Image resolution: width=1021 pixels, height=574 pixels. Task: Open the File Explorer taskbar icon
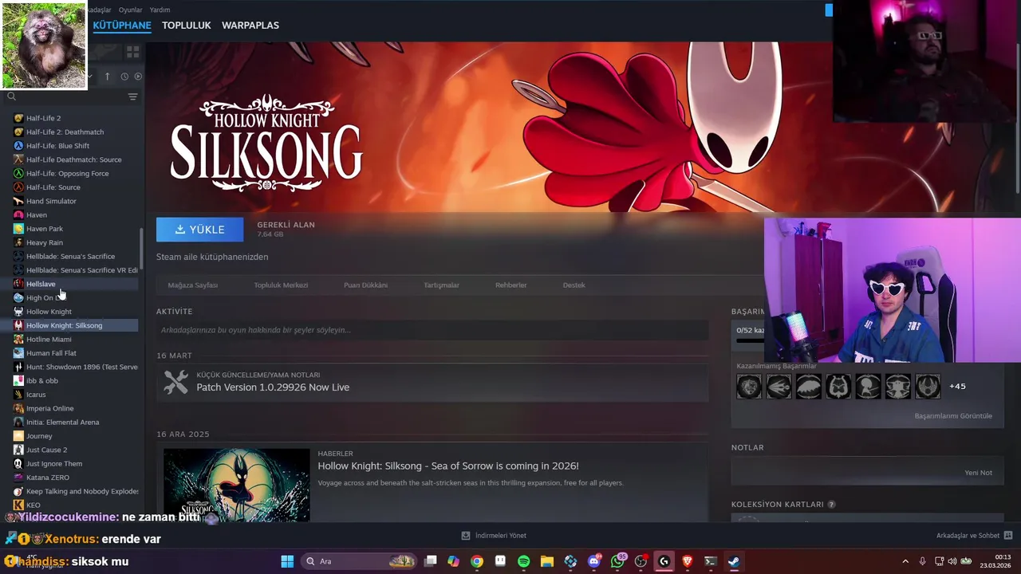click(546, 561)
